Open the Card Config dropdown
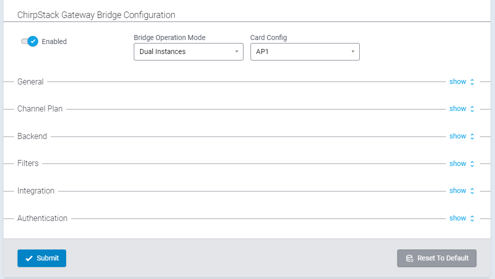This screenshot has width=495, height=279. click(x=305, y=51)
